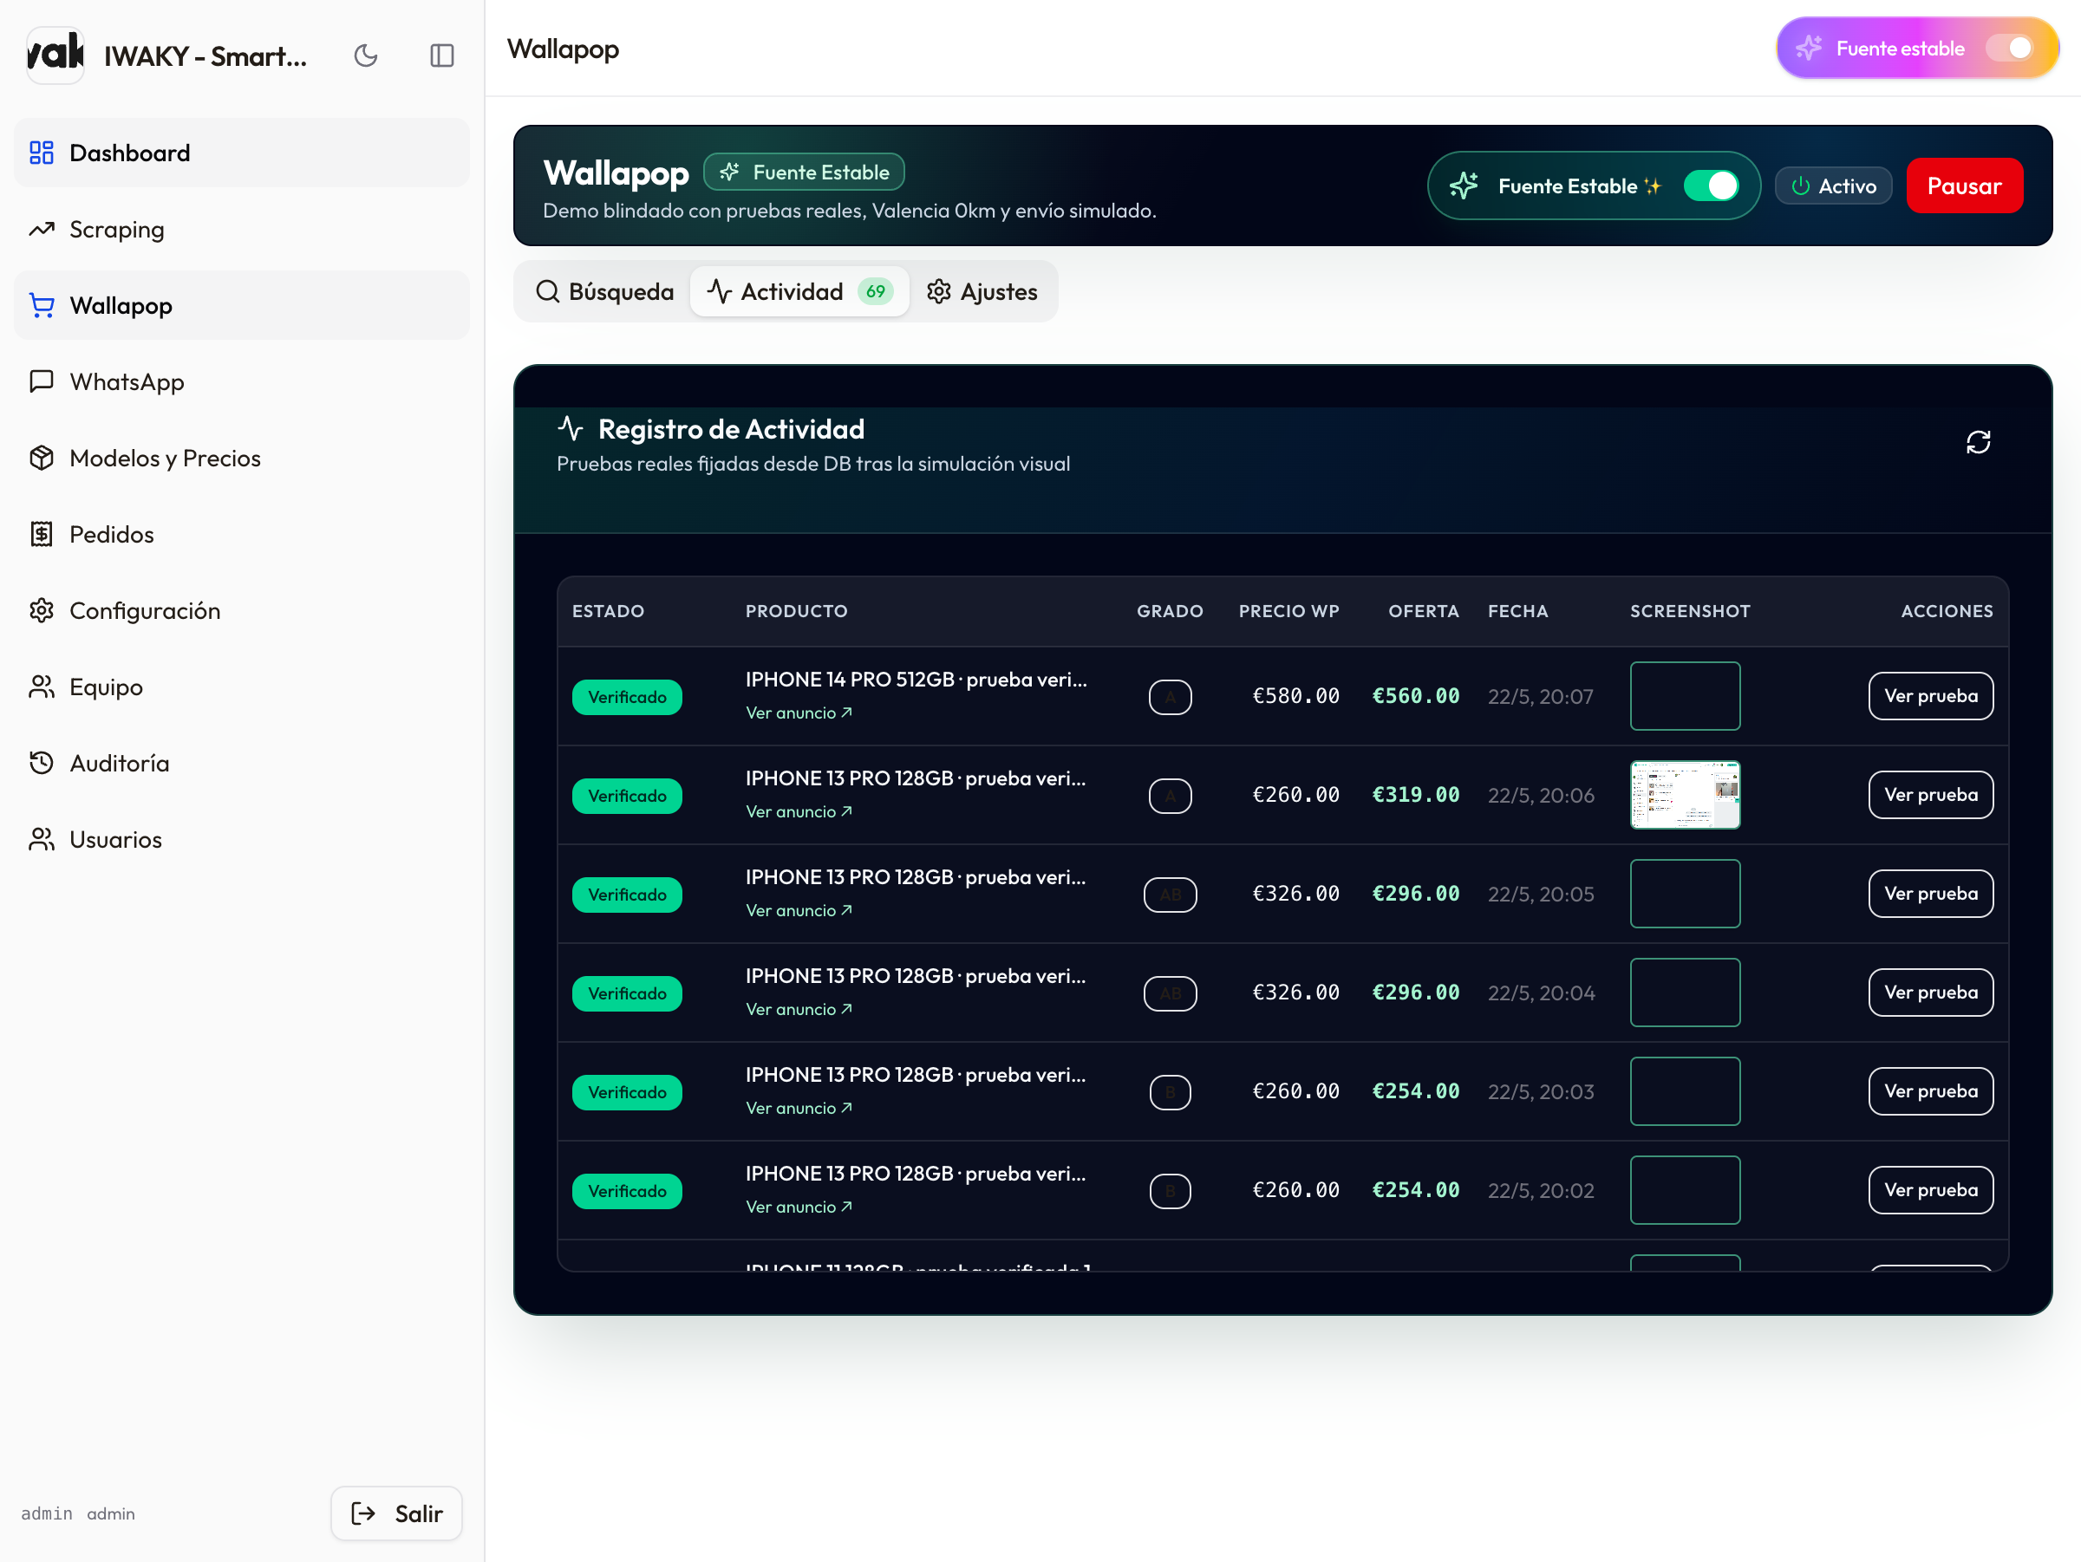The width and height of the screenshot is (2081, 1562).
Task: Click Verificado badge on 20:03 row
Action: 627,1092
